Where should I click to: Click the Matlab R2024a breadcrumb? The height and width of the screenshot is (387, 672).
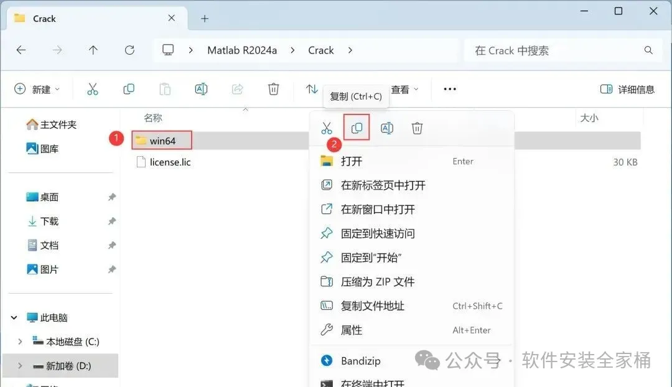click(242, 50)
